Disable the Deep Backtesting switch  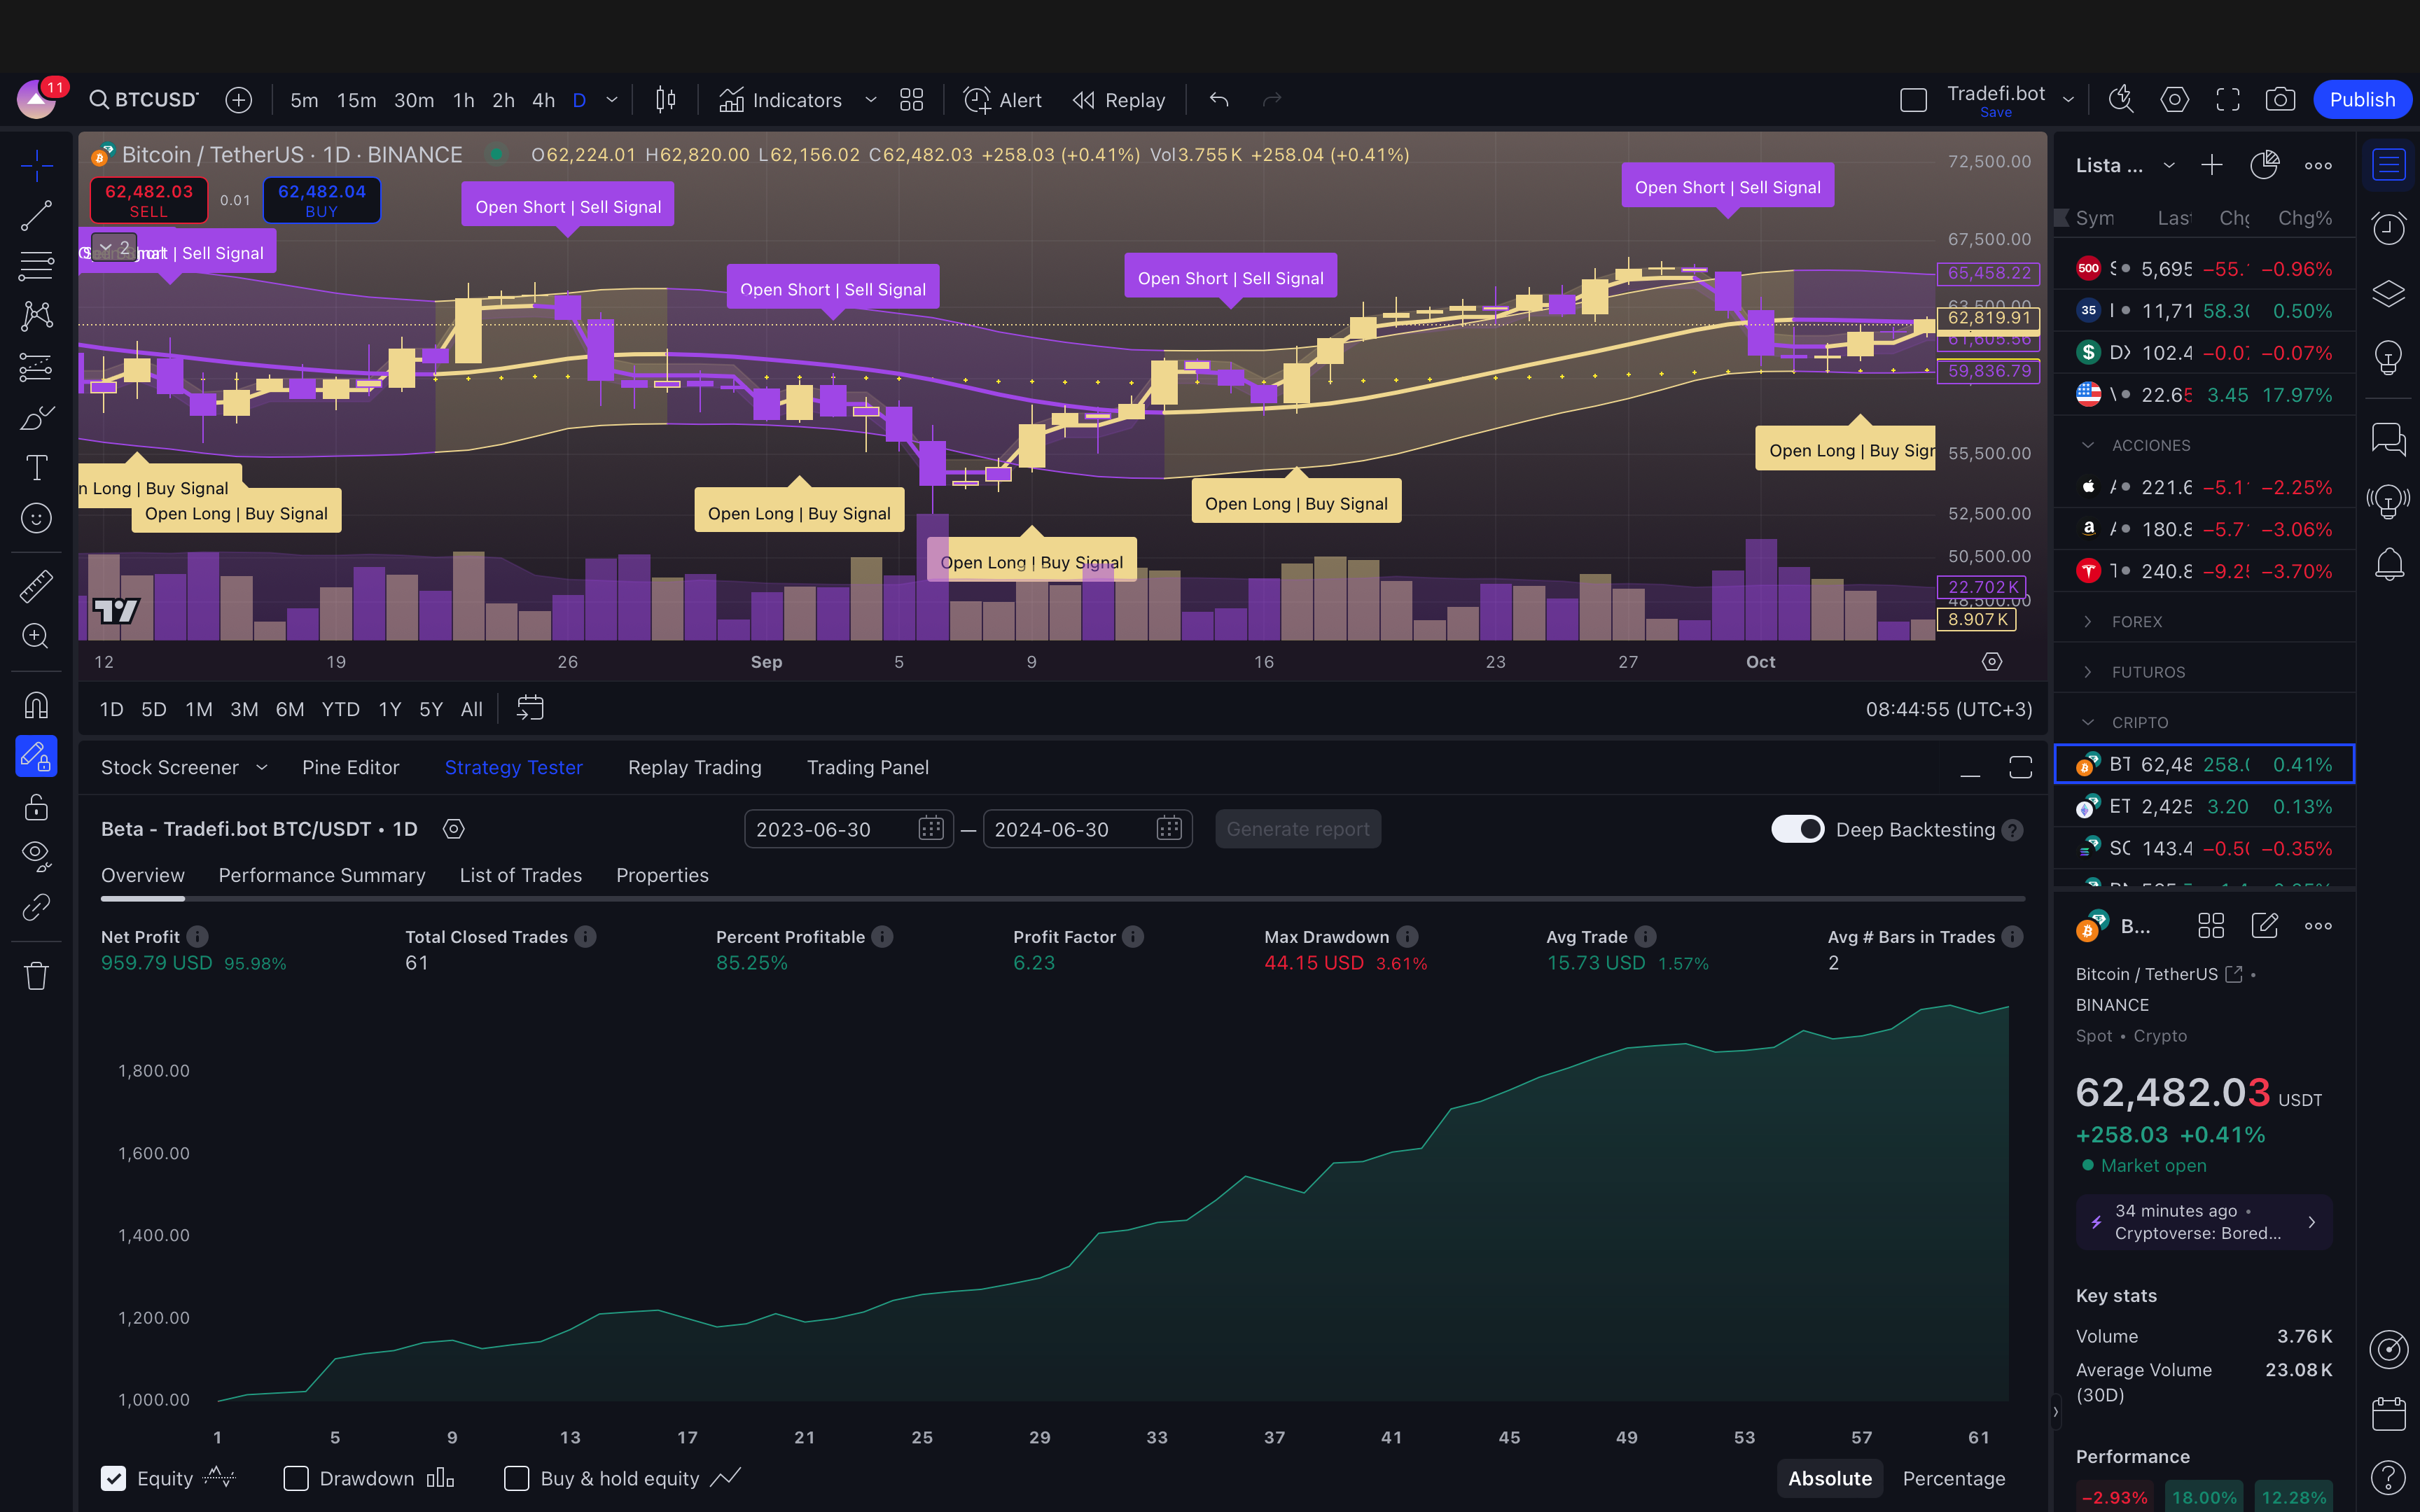[x=1797, y=829]
